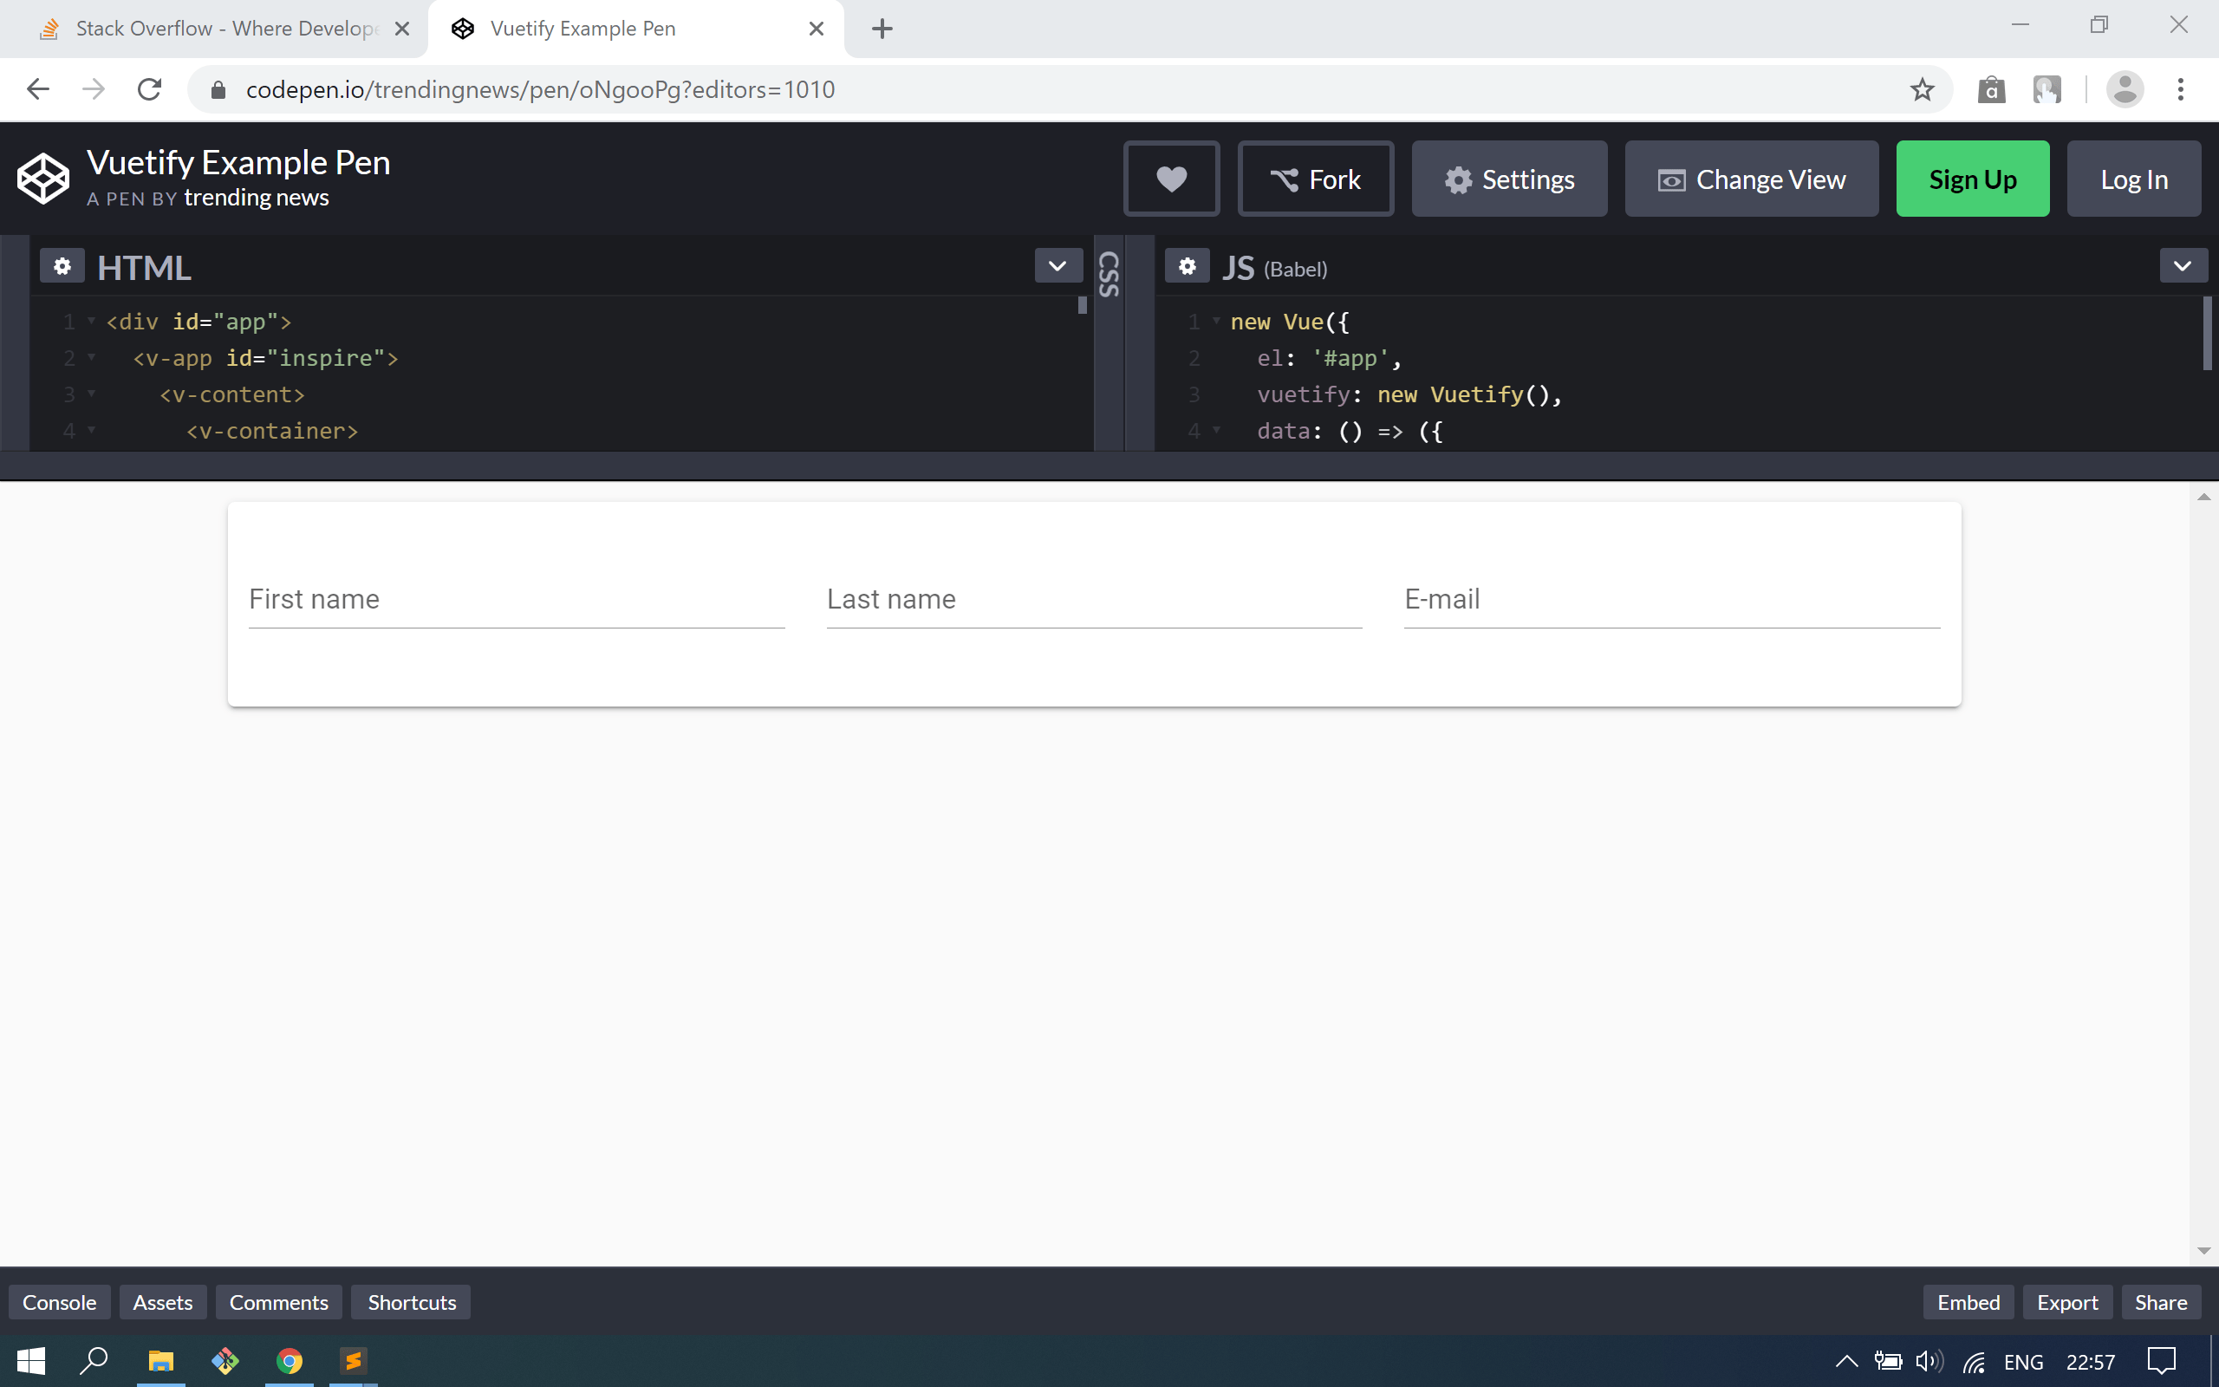Click the Change View button

coord(1751,179)
